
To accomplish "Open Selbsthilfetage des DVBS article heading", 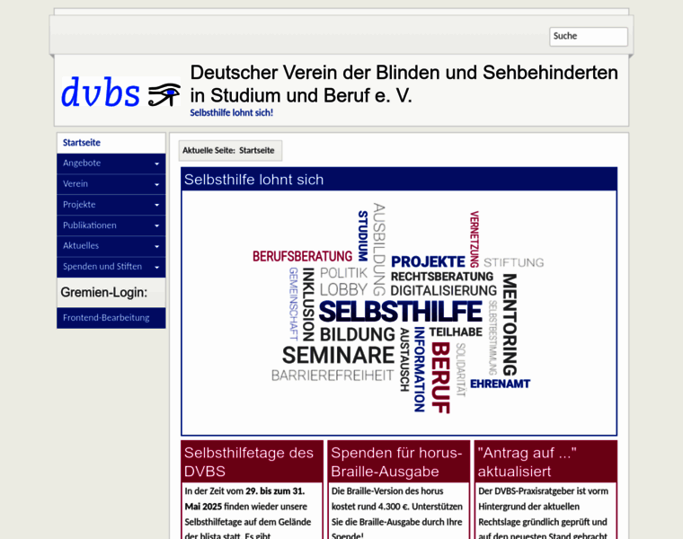I will point(249,462).
